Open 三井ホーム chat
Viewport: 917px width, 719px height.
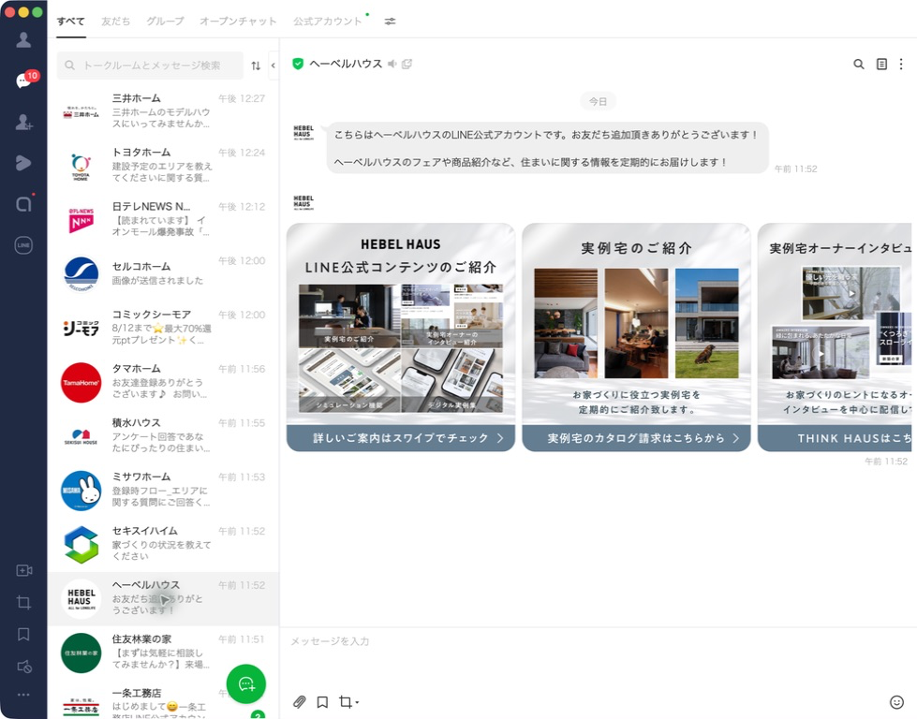click(x=163, y=111)
